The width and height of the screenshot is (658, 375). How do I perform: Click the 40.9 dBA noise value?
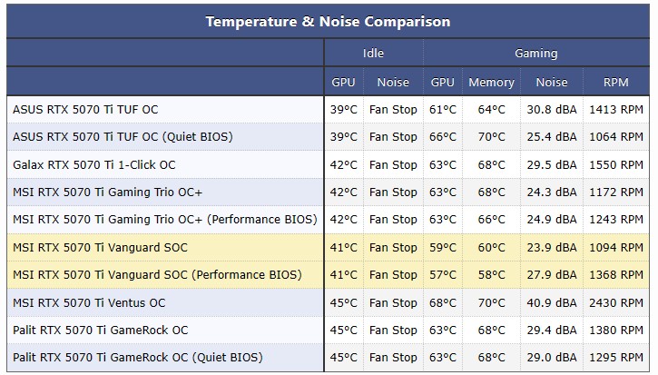tap(552, 302)
